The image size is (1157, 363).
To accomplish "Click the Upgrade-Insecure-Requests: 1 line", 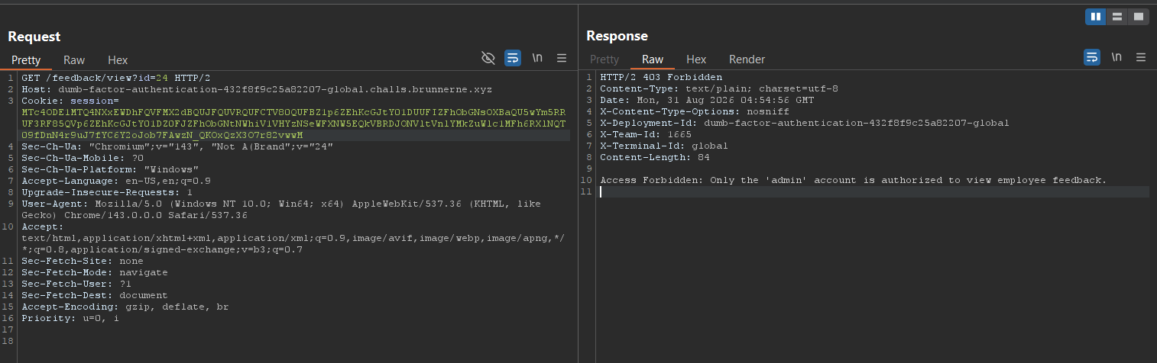I will pyautogui.click(x=107, y=192).
